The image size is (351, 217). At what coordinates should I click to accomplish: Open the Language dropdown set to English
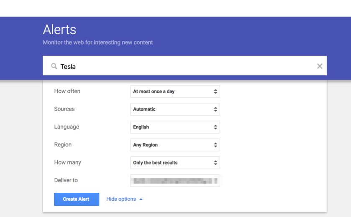click(175, 127)
